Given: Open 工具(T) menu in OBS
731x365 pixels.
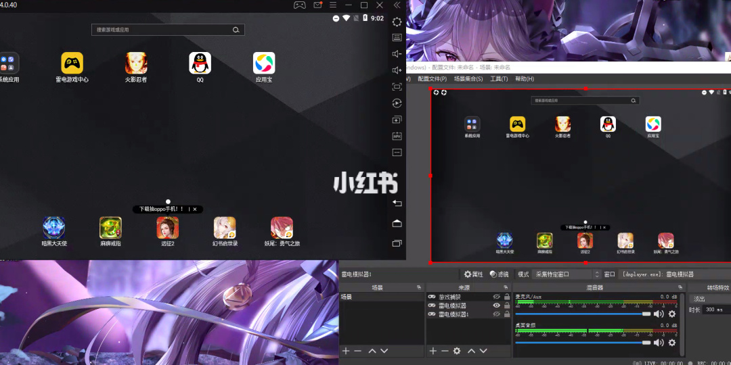Looking at the screenshot, I should (x=499, y=78).
